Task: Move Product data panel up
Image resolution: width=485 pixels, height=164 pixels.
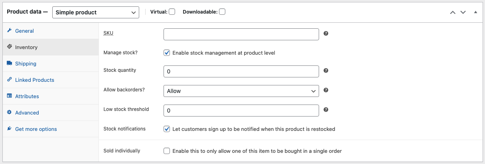Action: tap(453, 12)
